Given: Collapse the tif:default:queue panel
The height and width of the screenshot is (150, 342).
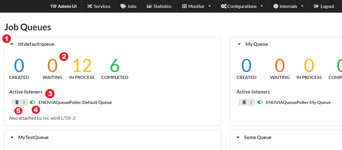Looking at the screenshot, I should coord(12,44).
